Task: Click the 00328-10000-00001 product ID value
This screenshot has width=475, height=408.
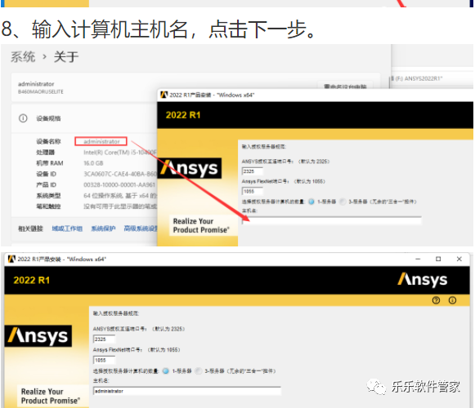Action: point(119,184)
